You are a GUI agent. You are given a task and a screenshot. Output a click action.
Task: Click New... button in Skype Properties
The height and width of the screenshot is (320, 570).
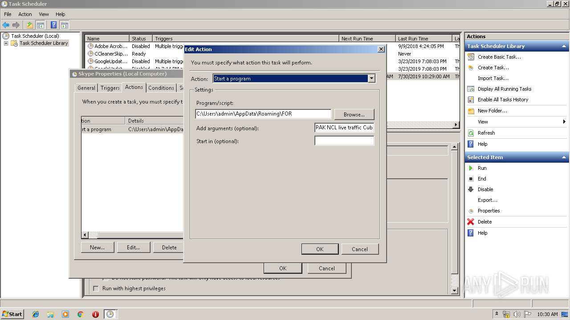pos(97,247)
